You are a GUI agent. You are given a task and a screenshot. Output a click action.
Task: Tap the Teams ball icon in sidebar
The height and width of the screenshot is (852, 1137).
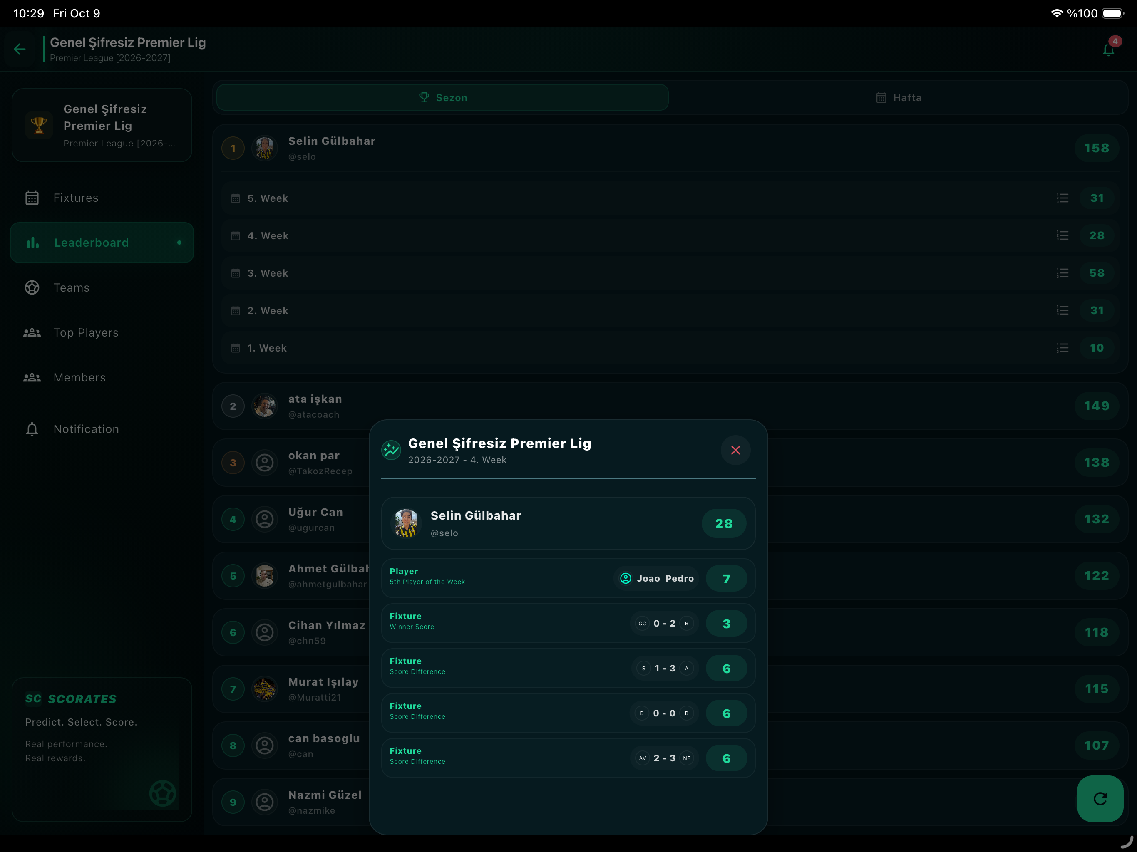pos(32,288)
